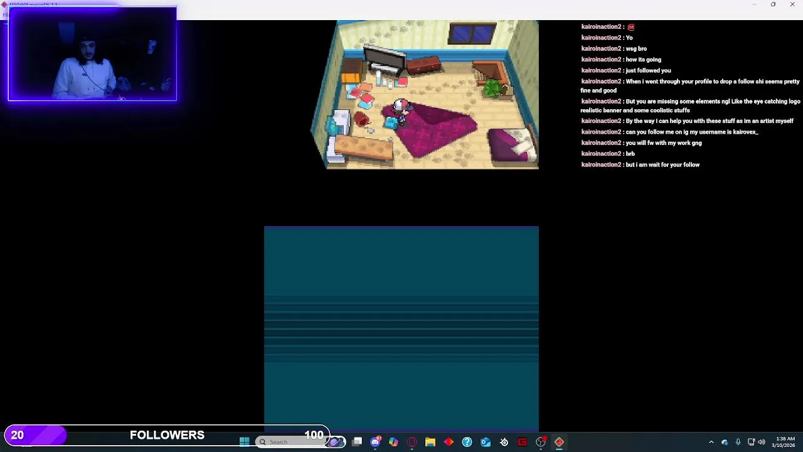Screen dimensions: 803x452
Task: Expand the hidden system tray icons
Action: pyautogui.click(x=711, y=442)
